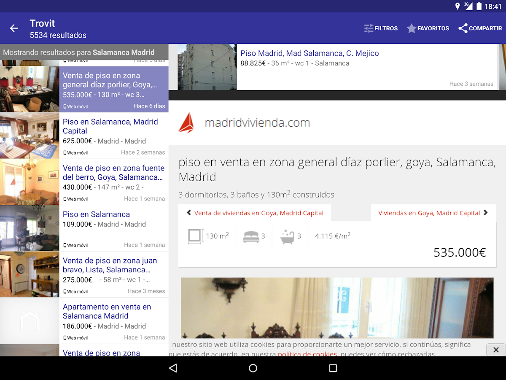Dismiss the cookies notice with the X
This screenshot has width=506, height=380.
(x=496, y=350)
